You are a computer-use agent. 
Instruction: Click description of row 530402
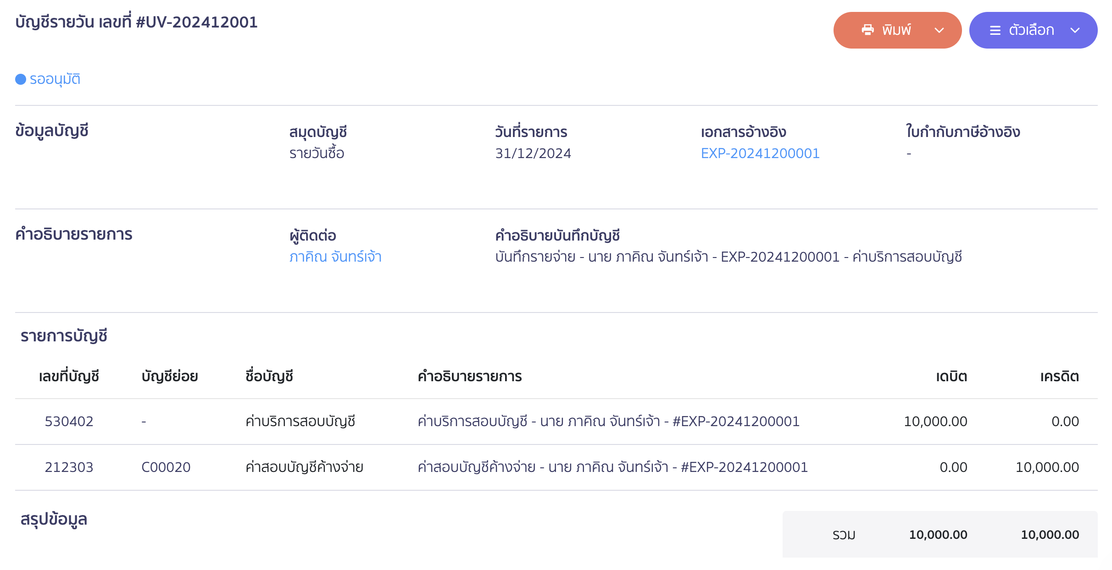point(609,421)
